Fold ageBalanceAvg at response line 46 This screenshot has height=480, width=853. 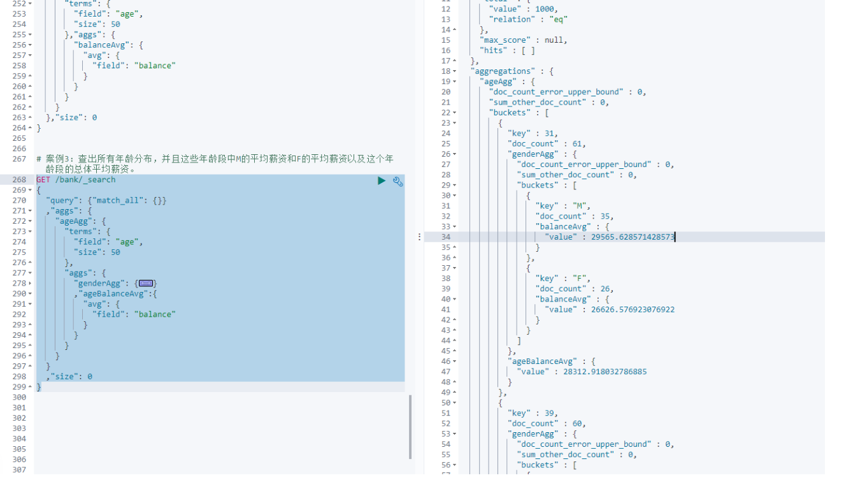[x=454, y=361]
